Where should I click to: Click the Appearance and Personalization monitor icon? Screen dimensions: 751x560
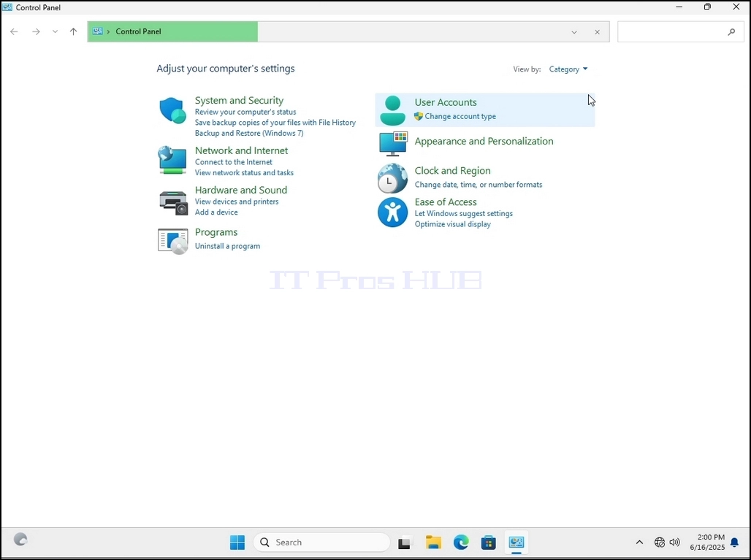393,144
